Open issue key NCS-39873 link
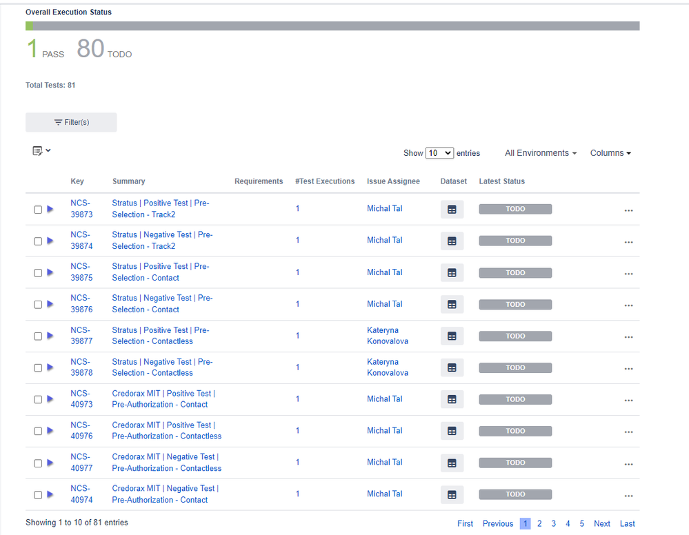The image size is (689, 535). tap(81, 209)
